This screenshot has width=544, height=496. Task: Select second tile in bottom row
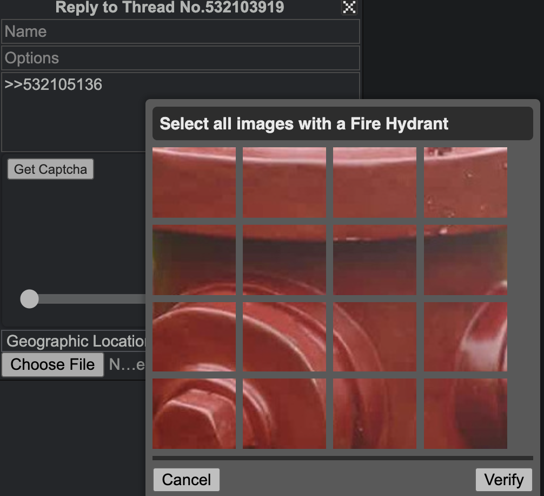[284, 414]
